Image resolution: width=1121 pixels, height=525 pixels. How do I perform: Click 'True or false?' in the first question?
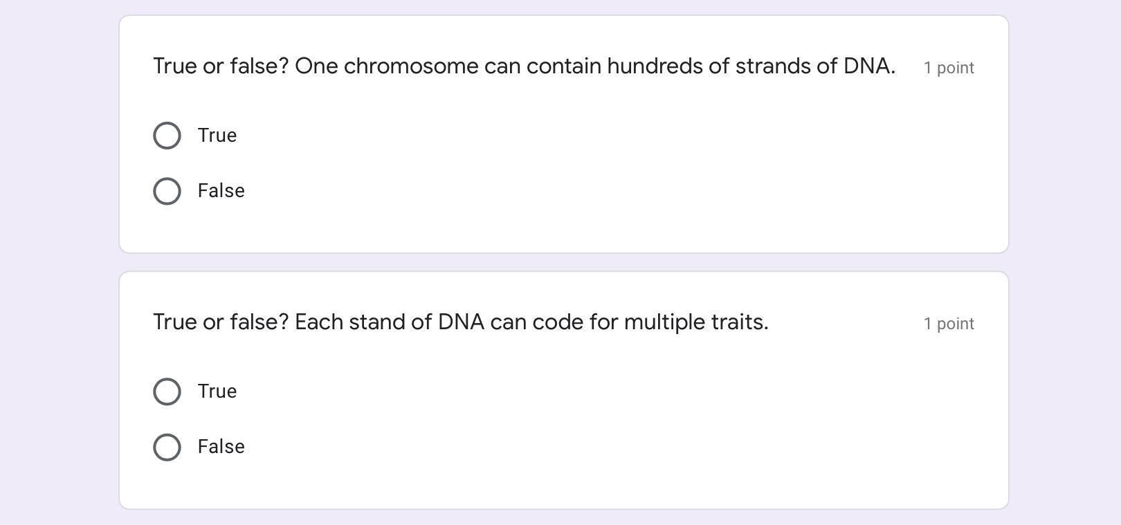[x=220, y=66]
